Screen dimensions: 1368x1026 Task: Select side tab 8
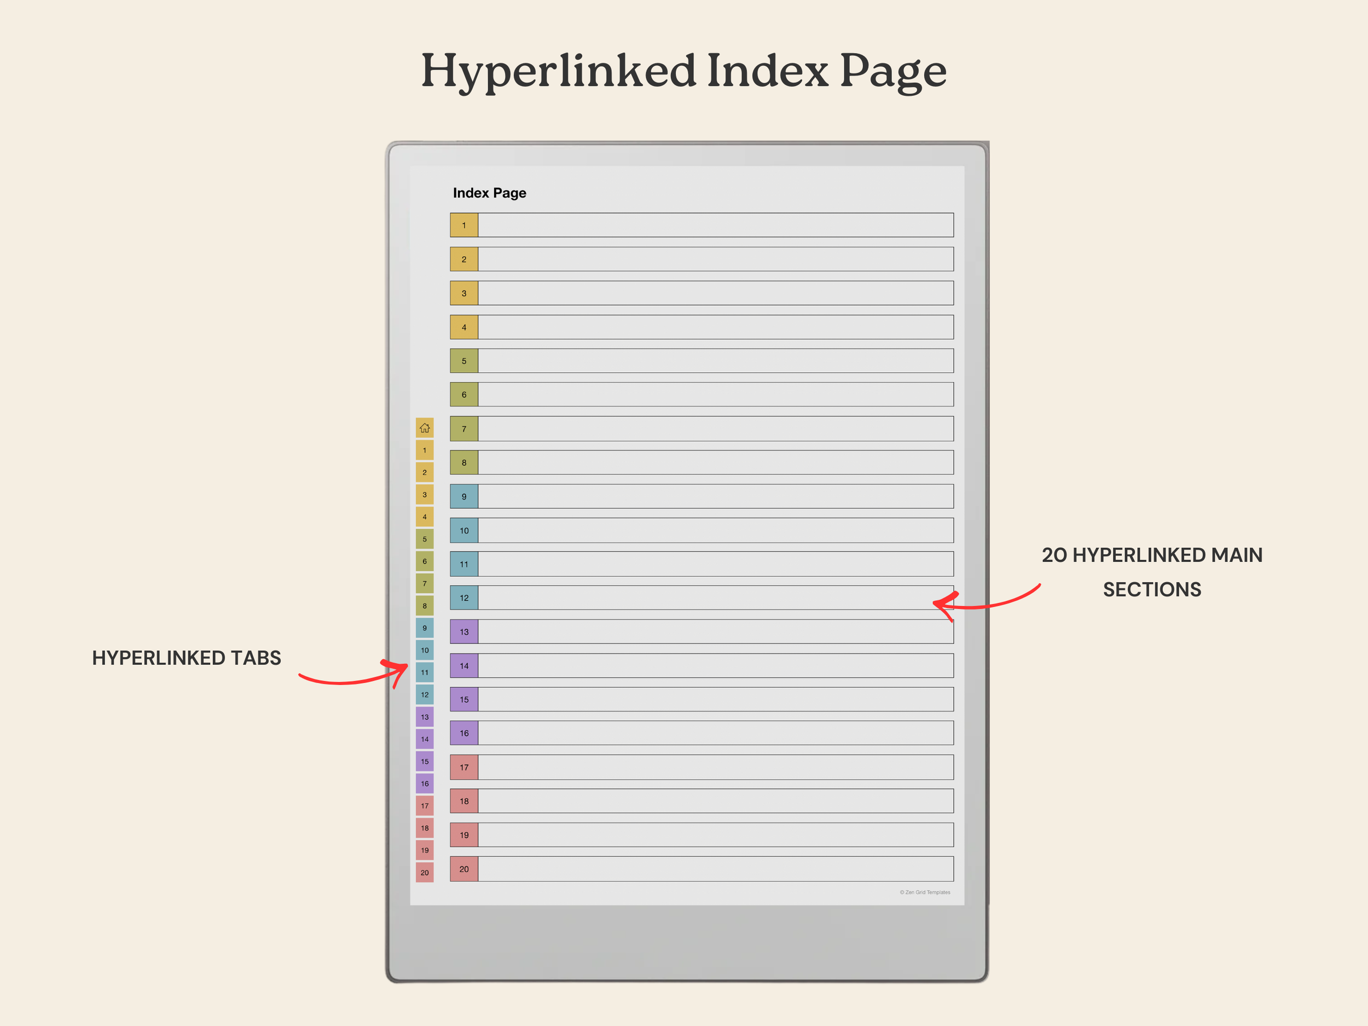pos(424,606)
